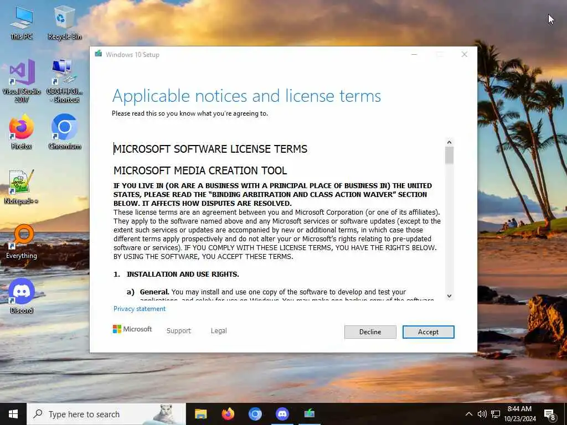Close the Windows 10 Setup window
Image resolution: width=567 pixels, height=425 pixels.
[465, 55]
